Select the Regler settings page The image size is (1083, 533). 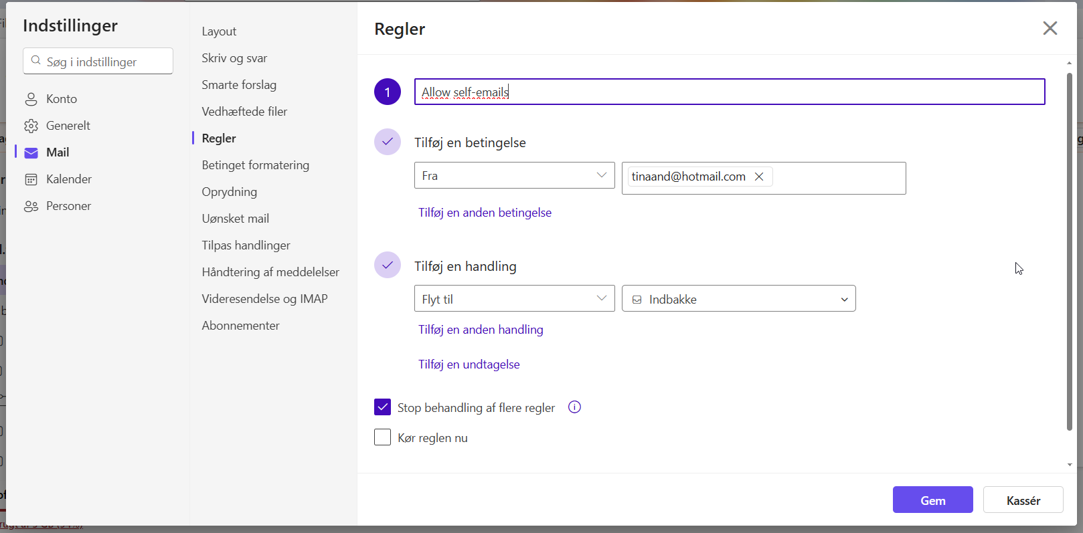click(219, 138)
